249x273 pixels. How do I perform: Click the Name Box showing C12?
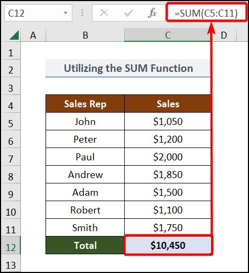38,13
